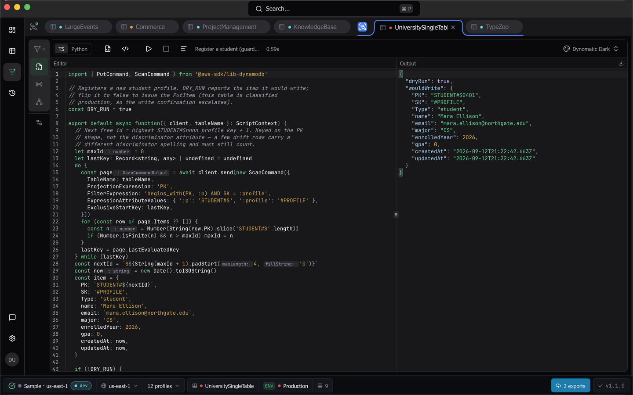
Task: Click the "enrolledYear": 2026 output line
Action: coord(444,137)
